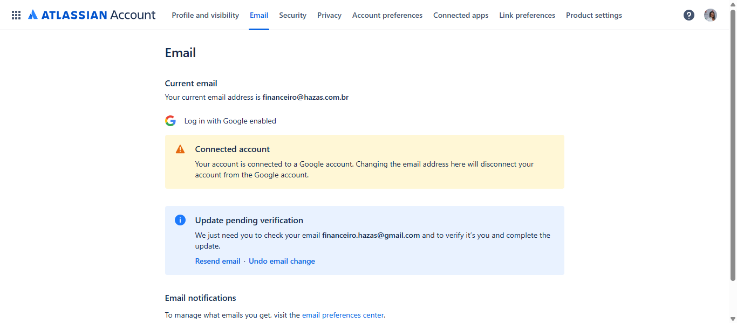Open the help question mark icon

(x=689, y=15)
